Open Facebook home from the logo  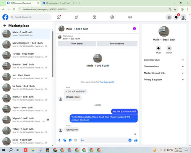pos(5,17)
